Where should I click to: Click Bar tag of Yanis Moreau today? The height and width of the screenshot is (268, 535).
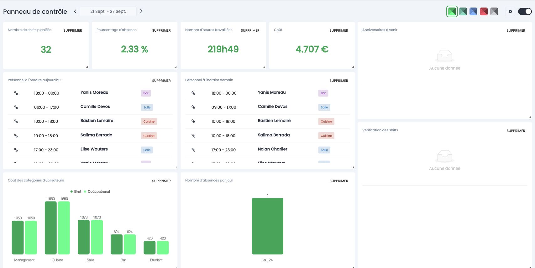click(x=146, y=93)
